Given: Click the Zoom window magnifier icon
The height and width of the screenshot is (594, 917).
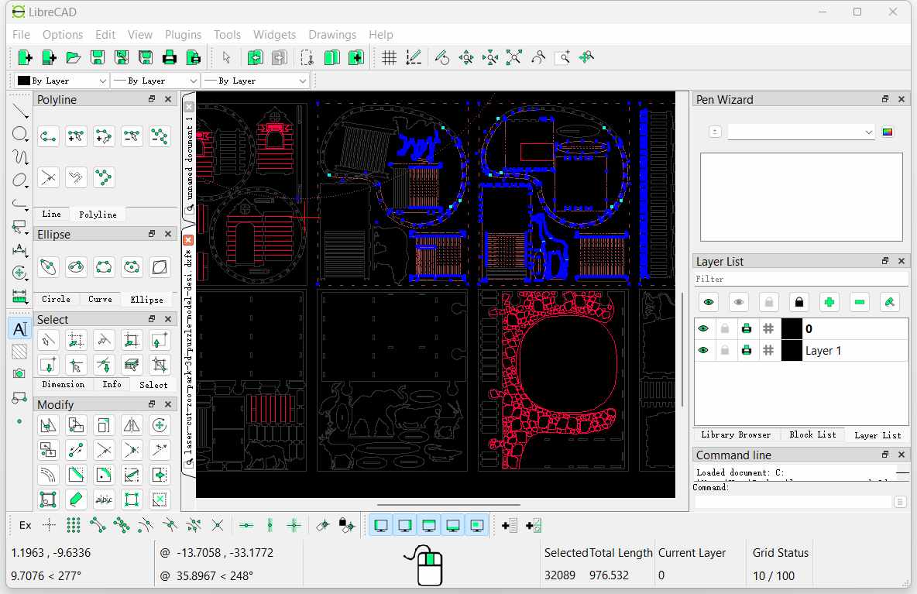Looking at the screenshot, I should [x=562, y=57].
